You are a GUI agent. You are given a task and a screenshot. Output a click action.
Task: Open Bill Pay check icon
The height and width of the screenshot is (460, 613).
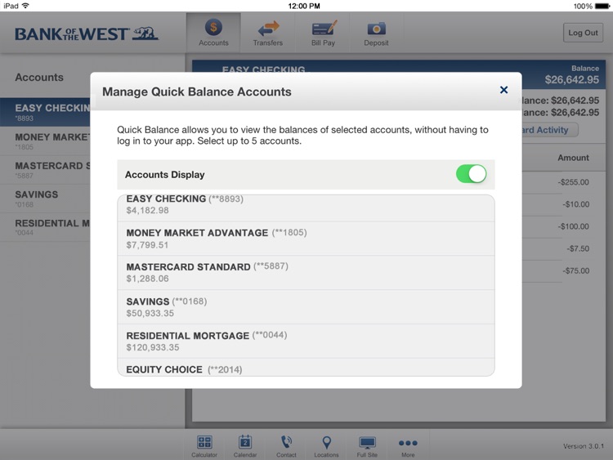point(323,33)
